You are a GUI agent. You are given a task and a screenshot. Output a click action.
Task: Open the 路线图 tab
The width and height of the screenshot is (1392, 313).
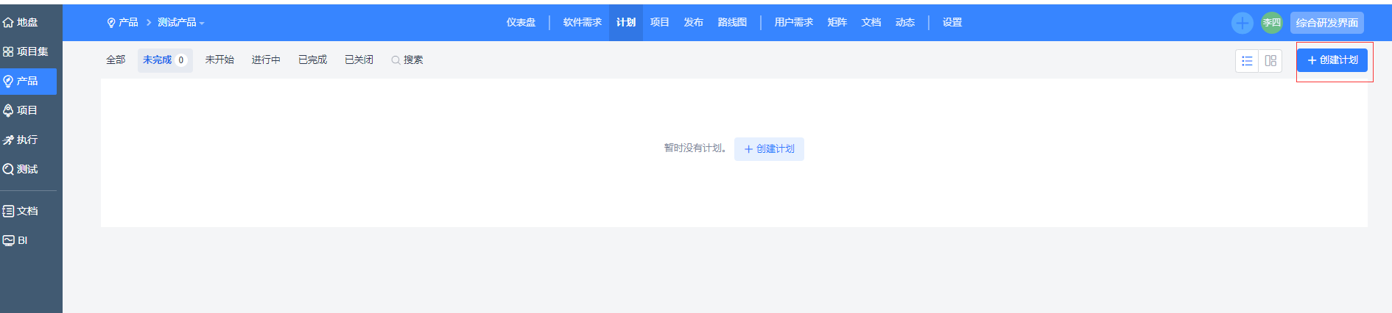tap(732, 23)
